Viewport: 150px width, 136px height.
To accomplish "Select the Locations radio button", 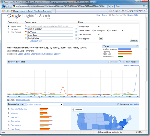I will pyautogui.click(x=8, y=29).
